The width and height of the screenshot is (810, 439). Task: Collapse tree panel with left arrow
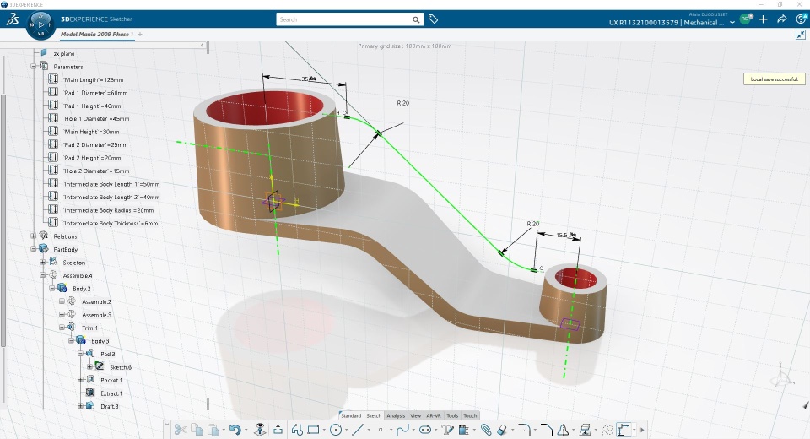pos(202,46)
